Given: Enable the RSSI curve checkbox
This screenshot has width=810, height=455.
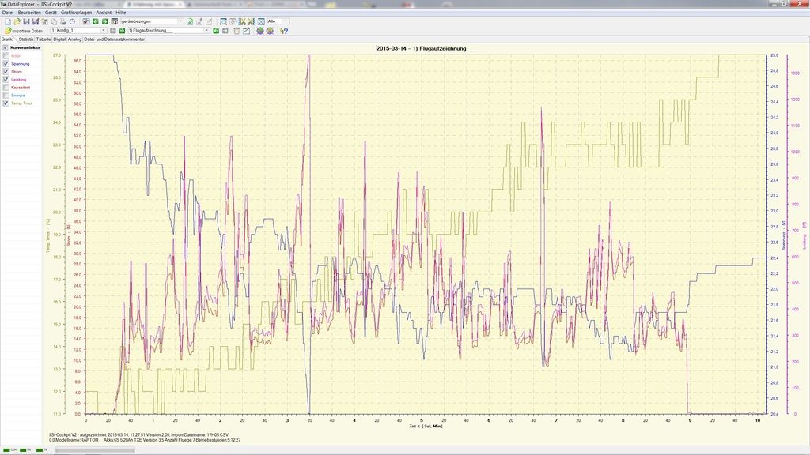Looking at the screenshot, I should 6,55.
